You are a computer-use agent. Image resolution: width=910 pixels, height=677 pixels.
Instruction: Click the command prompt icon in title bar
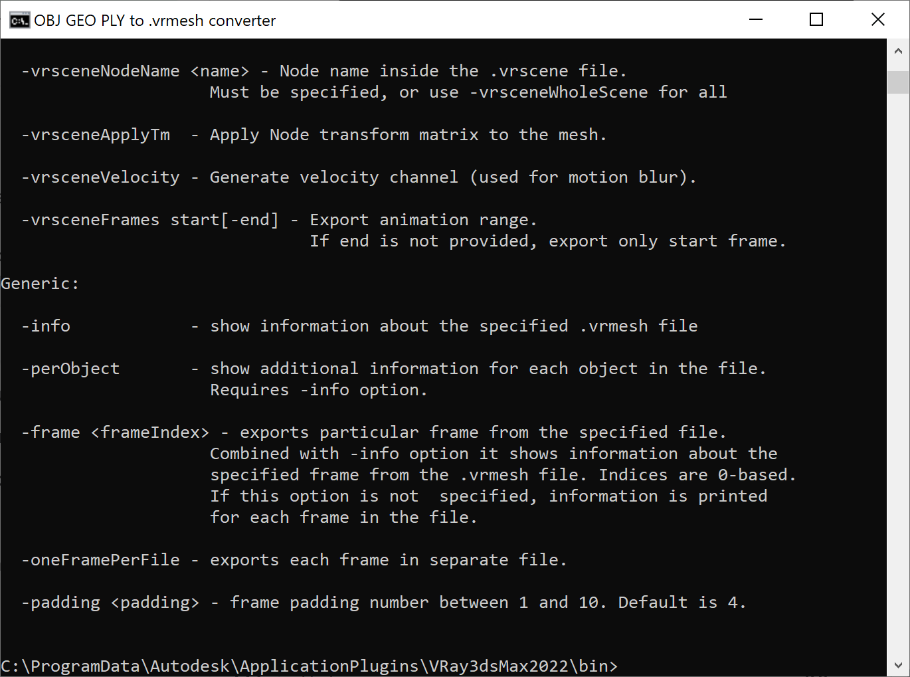[19, 21]
